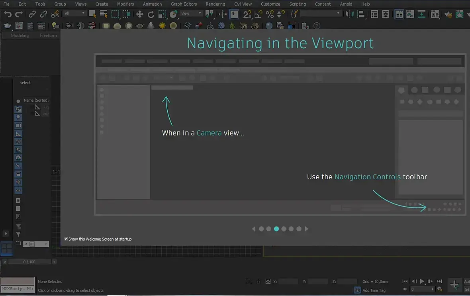Activate the Select Object tool
The height and width of the screenshot is (296, 470).
[x=92, y=14]
